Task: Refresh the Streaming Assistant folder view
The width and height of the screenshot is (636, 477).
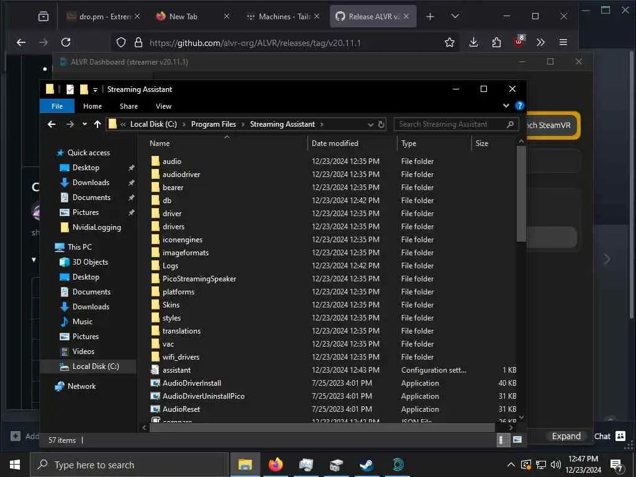Action: pyautogui.click(x=381, y=124)
